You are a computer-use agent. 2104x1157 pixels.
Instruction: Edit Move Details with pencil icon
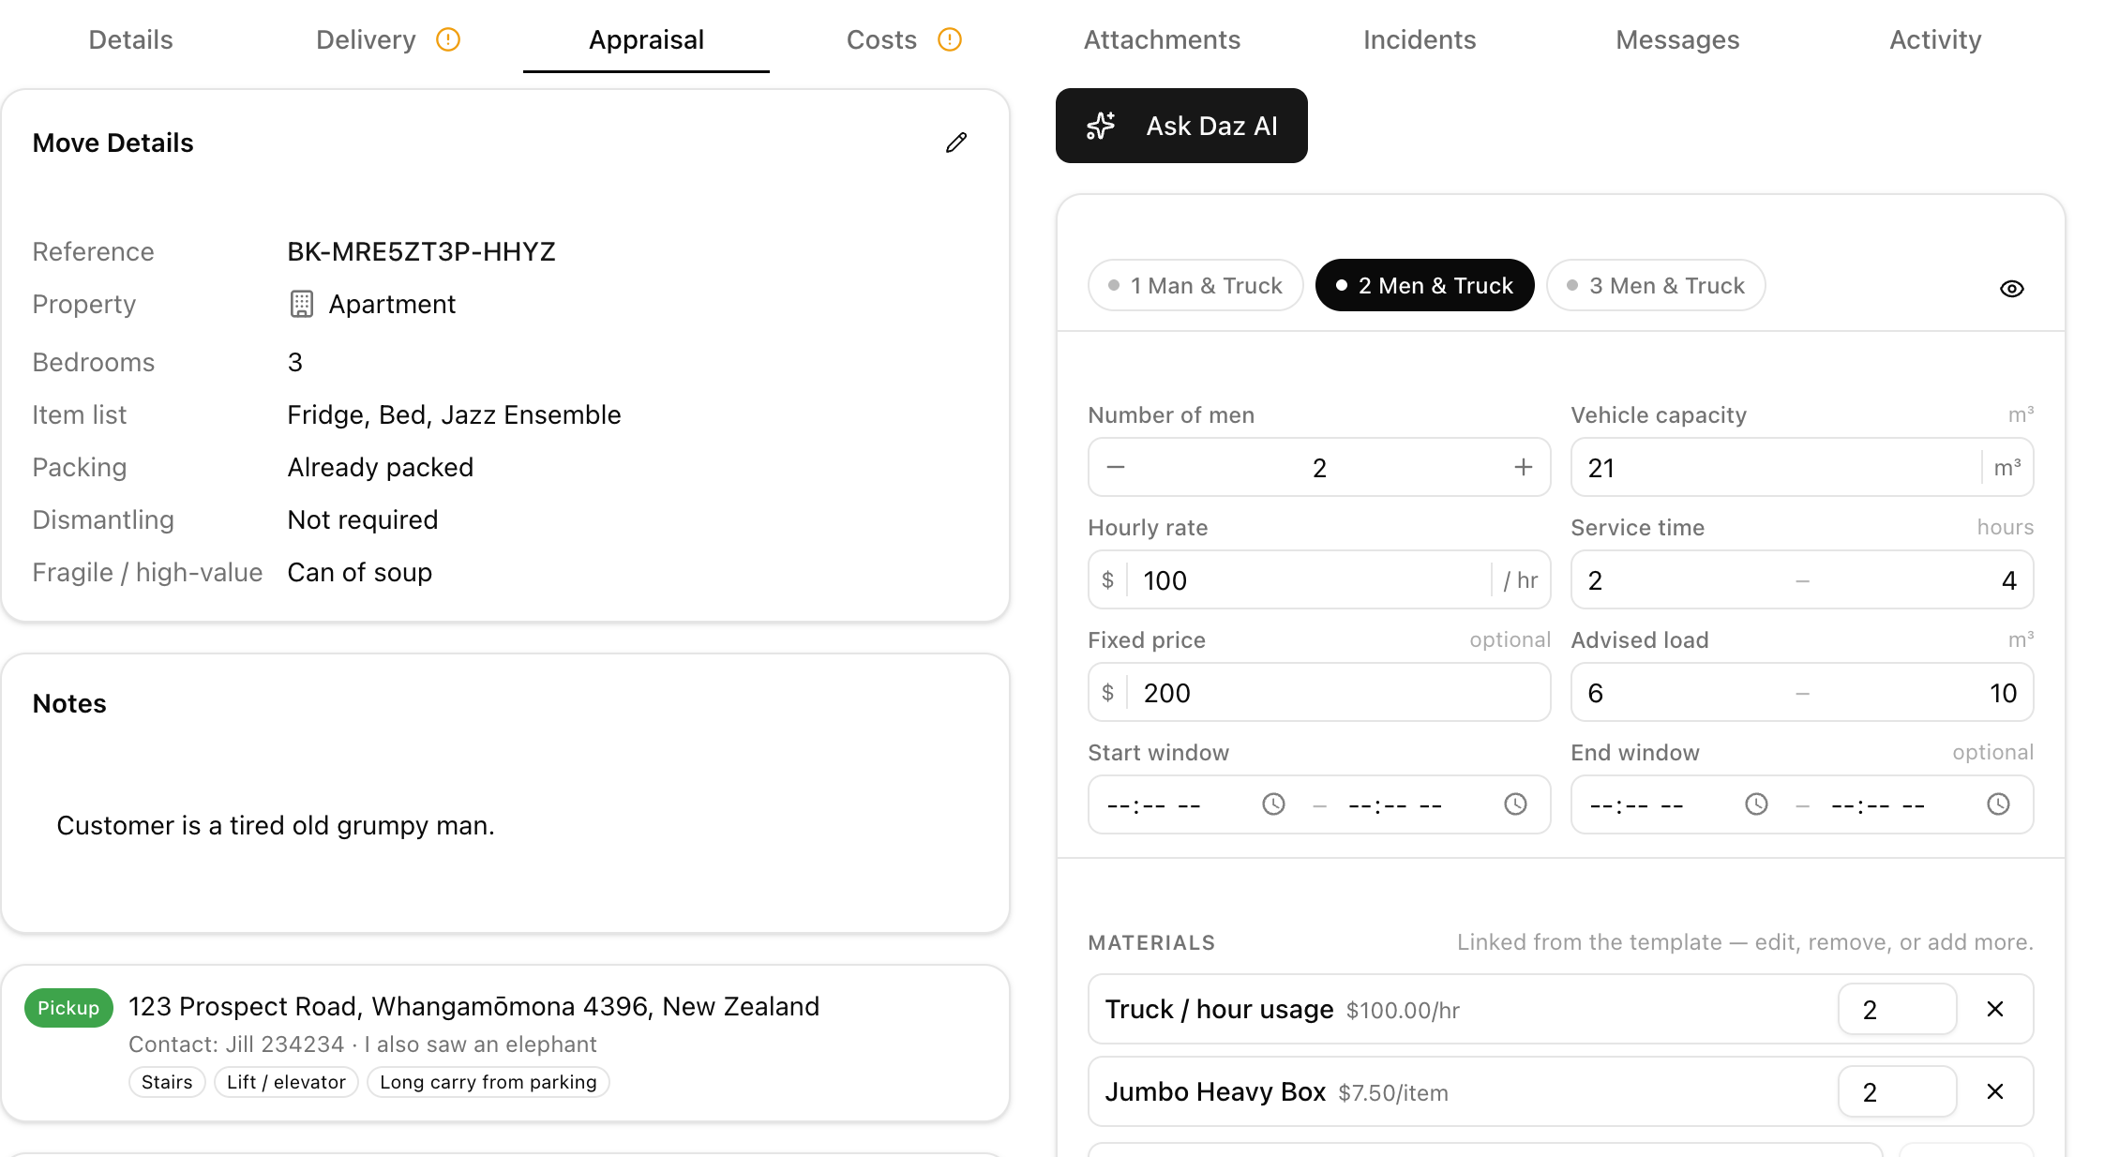click(955, 143)
